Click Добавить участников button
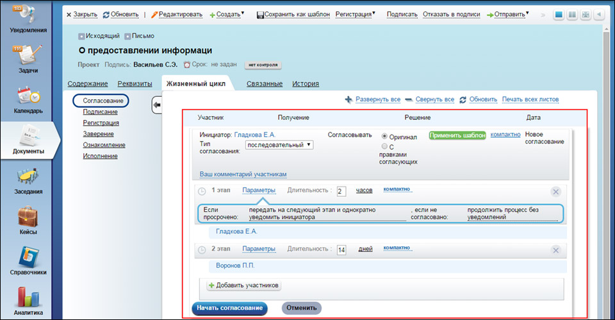 tap(244, 285)
